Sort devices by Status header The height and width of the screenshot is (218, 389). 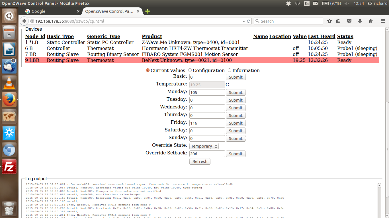click(x=345, y=36)
